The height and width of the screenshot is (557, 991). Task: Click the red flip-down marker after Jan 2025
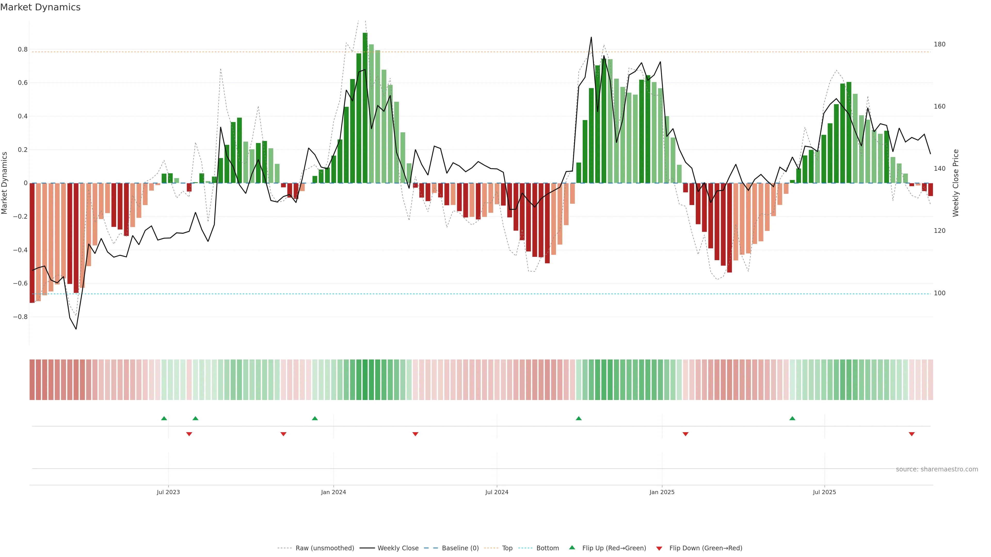click(x=685, y=434)
